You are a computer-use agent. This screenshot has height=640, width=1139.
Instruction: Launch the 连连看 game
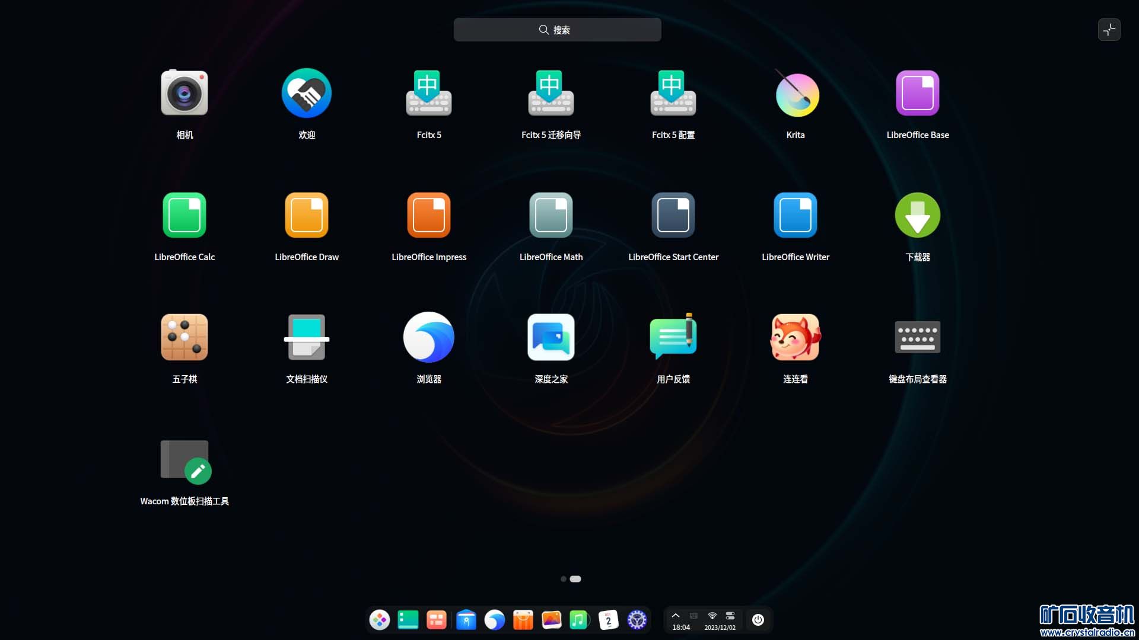[x=796, y=337]
